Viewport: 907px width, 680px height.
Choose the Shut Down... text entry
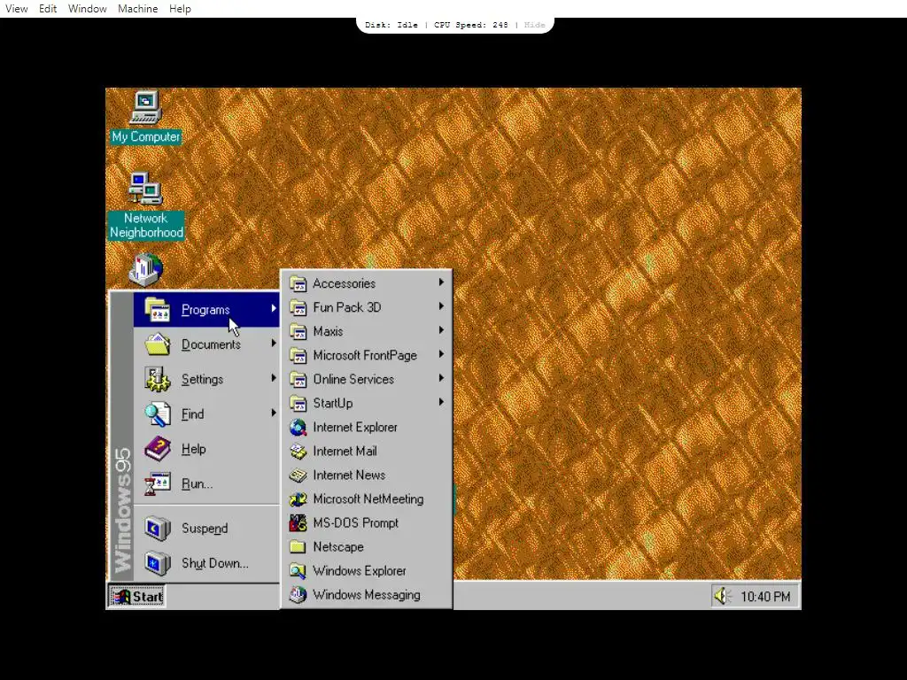tap(215, 563)
